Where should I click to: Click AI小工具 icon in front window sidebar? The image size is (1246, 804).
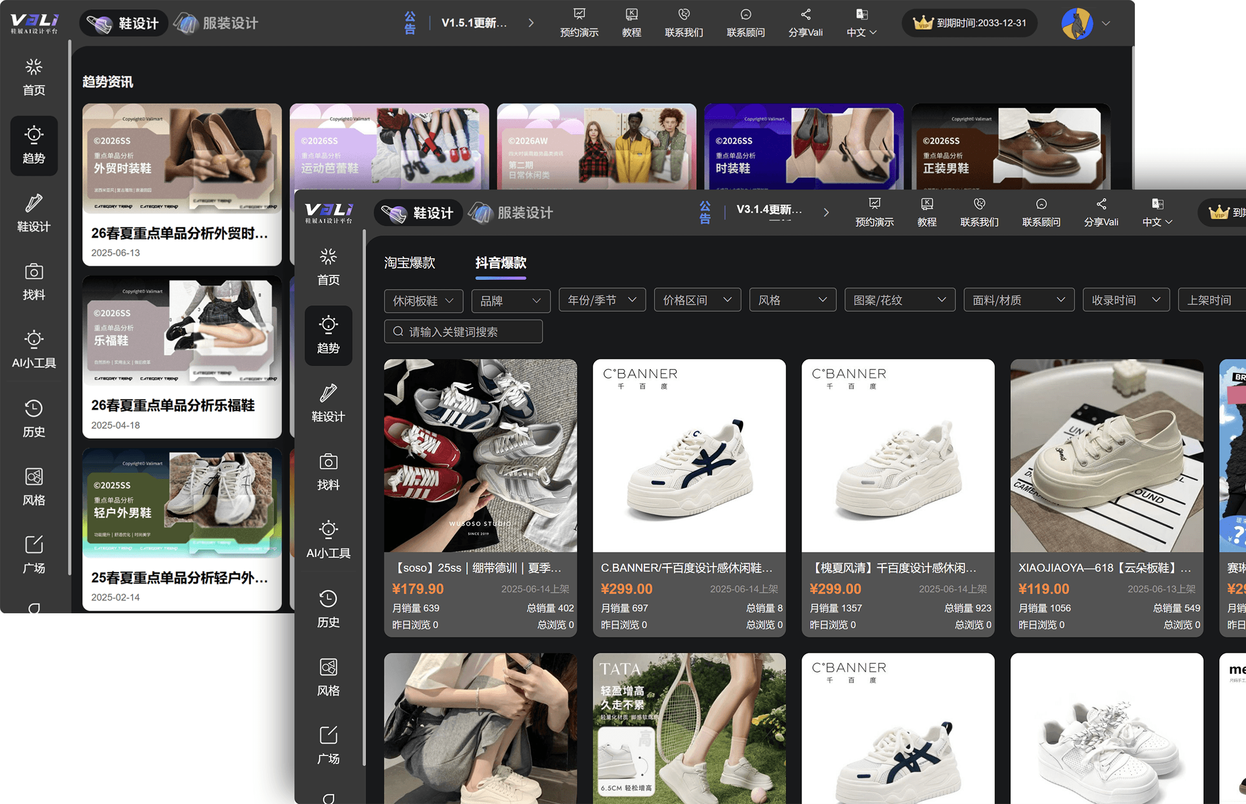pyautogui.click(x=328, y=529)
